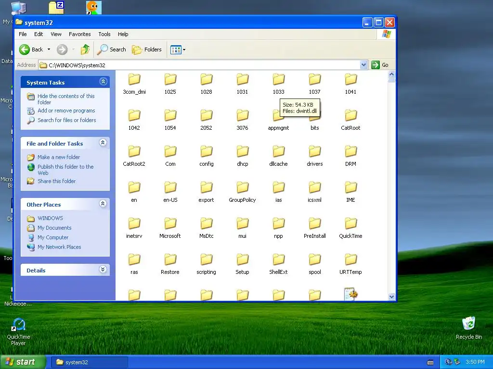Select the Microsoft folder icon
Image resolution: width=493 pixels, height=369 pixels.
pos(170,224)
